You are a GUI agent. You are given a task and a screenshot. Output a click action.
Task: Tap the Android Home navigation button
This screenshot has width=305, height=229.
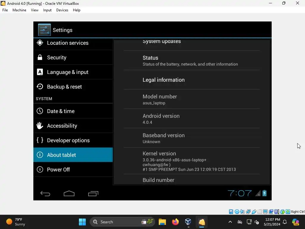(x=69, y=193)
